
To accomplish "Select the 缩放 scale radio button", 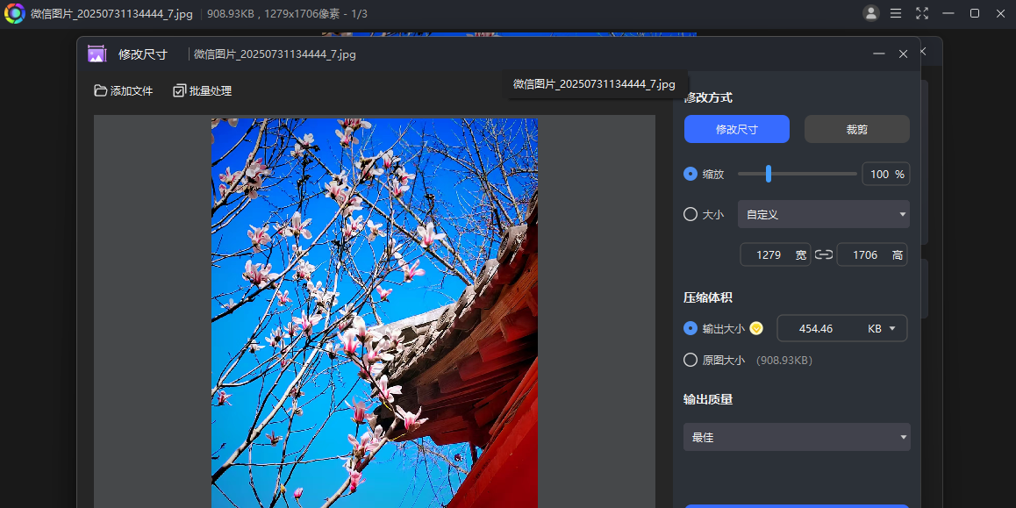I will 690,174.
